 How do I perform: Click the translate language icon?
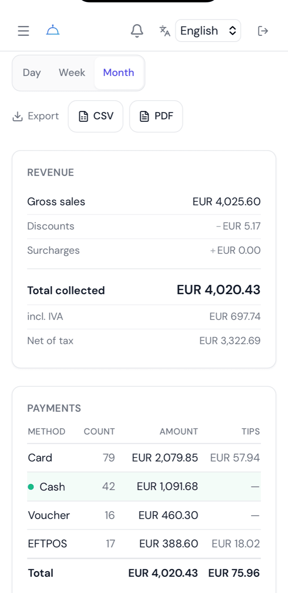pyautogui.click(x=165, y=31)
